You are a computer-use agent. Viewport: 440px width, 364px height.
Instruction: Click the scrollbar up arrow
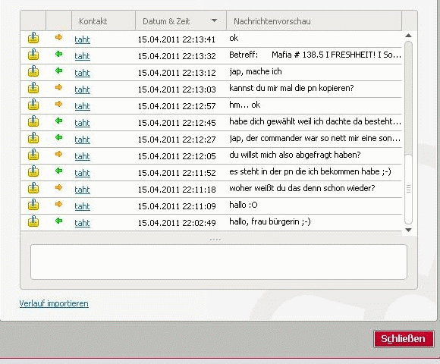tap(409, 36)
